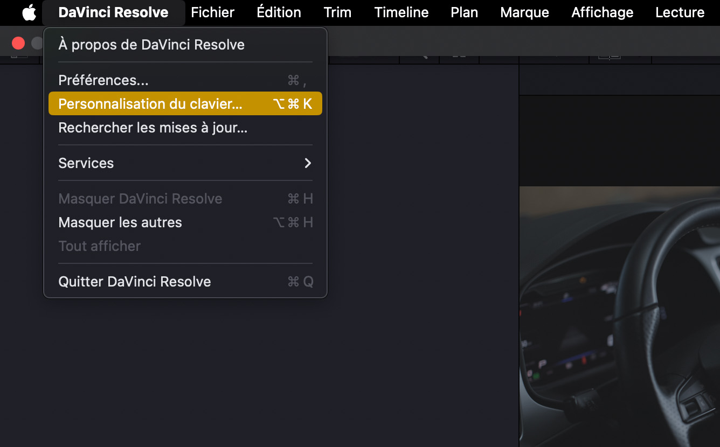Open the Trim menu
The image size is (720, 447).
337,12
